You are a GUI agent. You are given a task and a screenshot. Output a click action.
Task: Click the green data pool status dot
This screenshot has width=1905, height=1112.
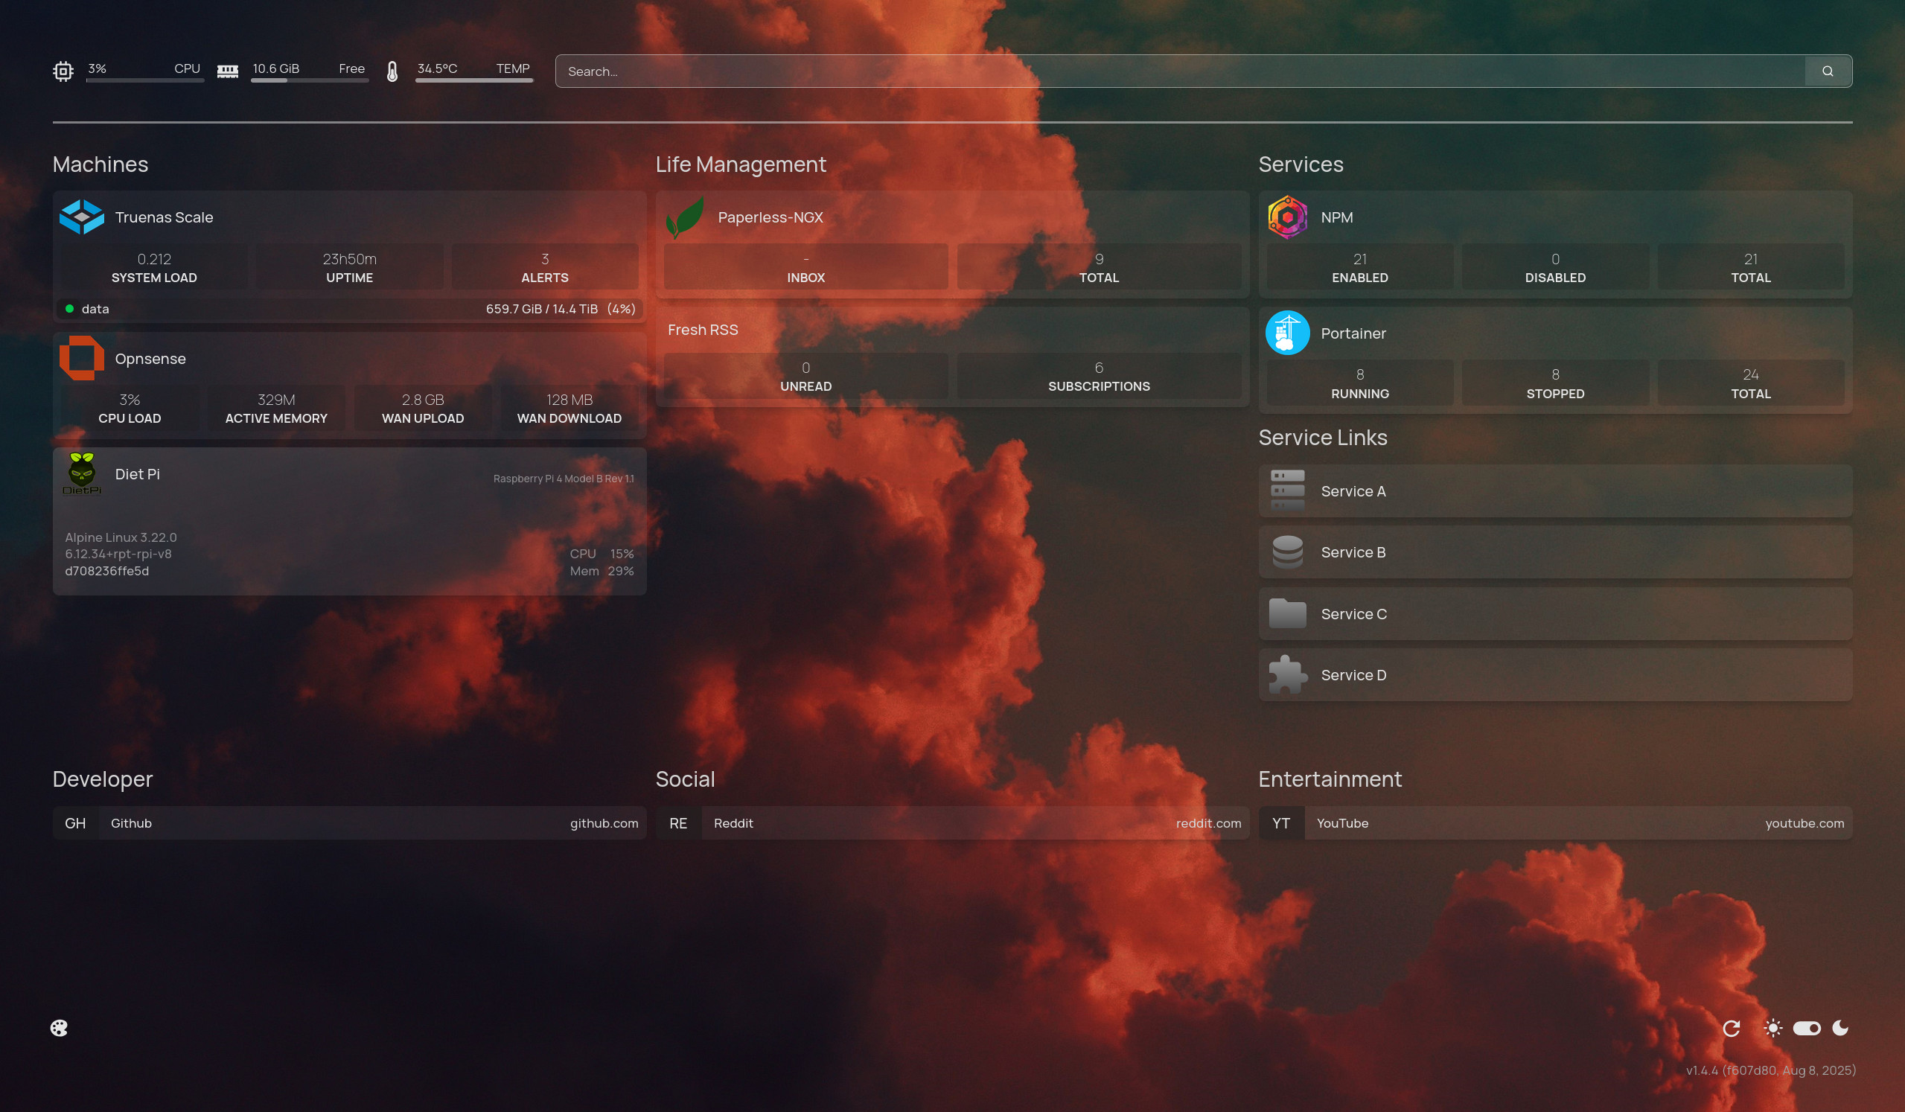coord(69,308)
